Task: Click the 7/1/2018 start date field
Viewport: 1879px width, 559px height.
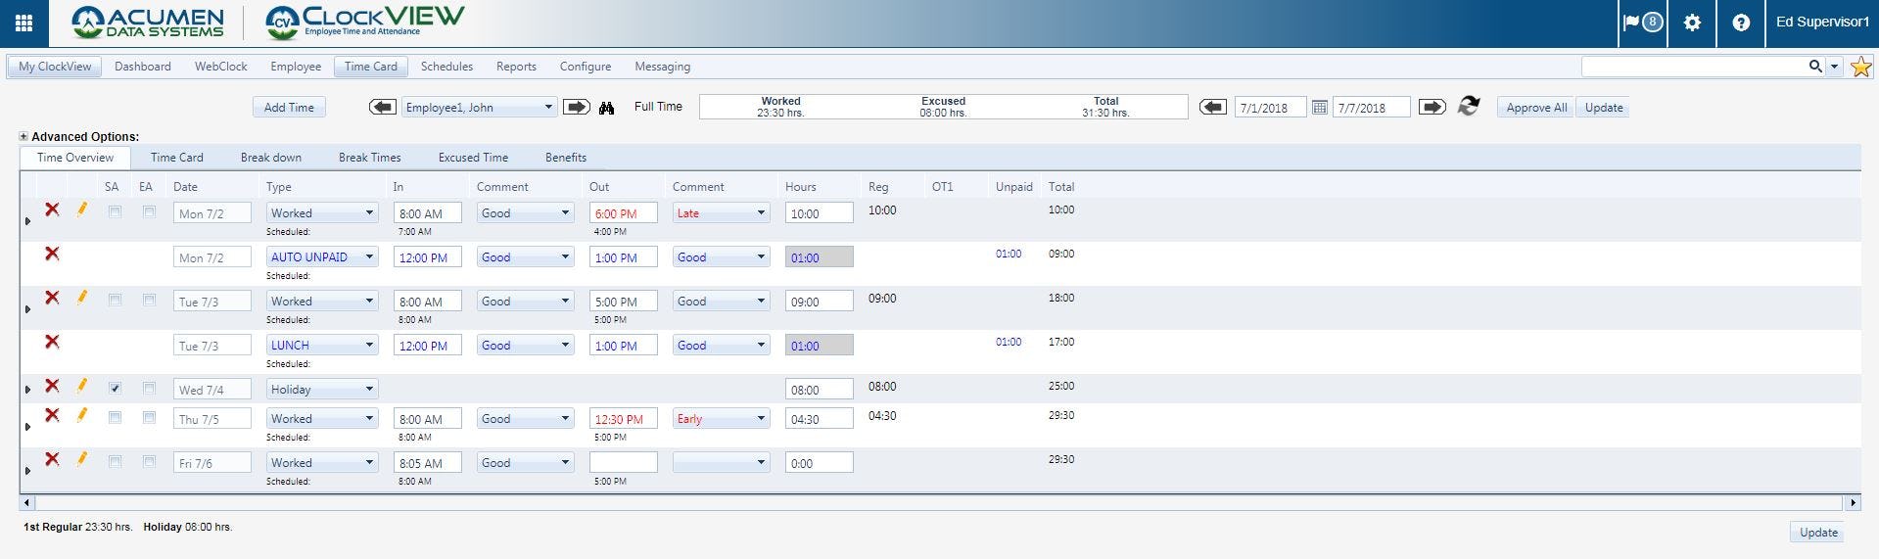Action: [x=1269, y=108]
